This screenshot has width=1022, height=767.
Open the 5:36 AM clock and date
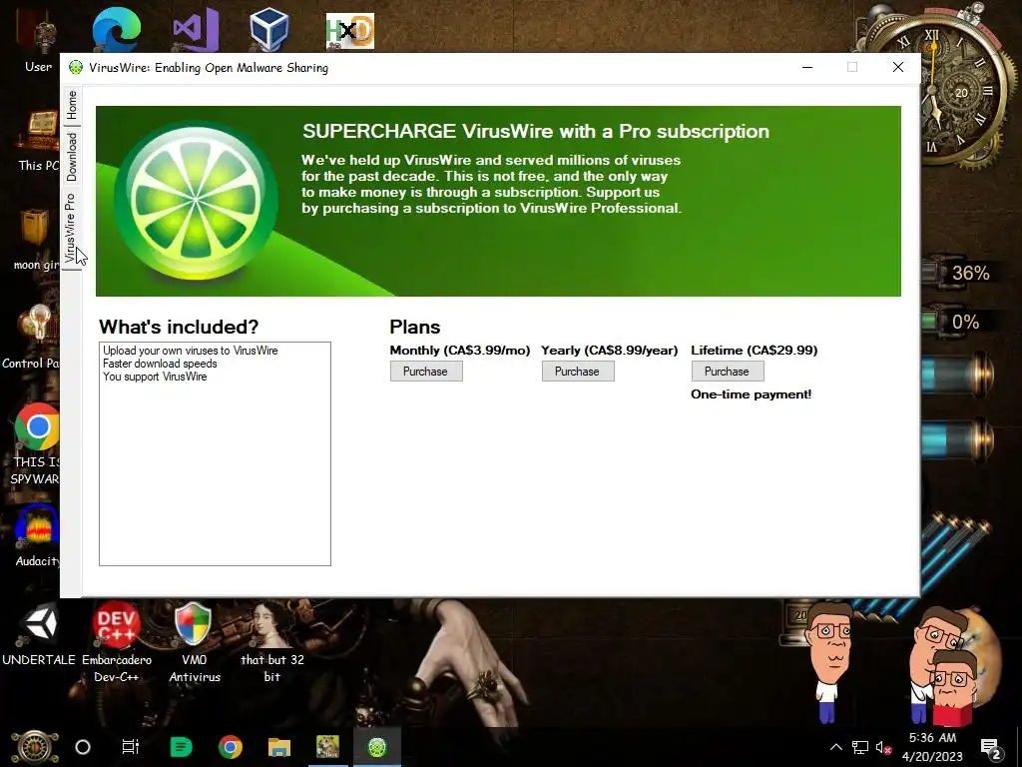[933, 747]
